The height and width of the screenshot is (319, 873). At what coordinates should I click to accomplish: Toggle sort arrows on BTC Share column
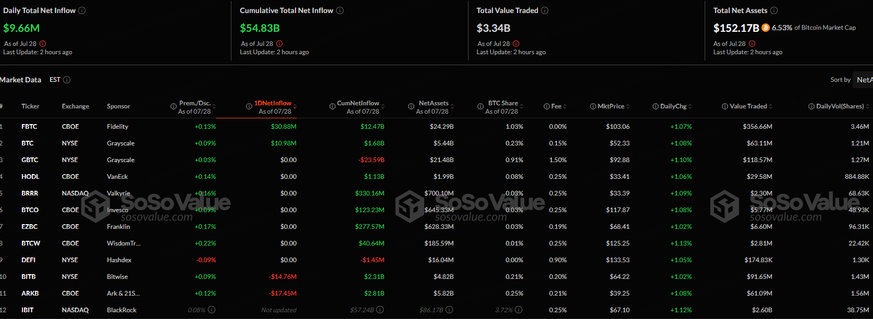522,106
